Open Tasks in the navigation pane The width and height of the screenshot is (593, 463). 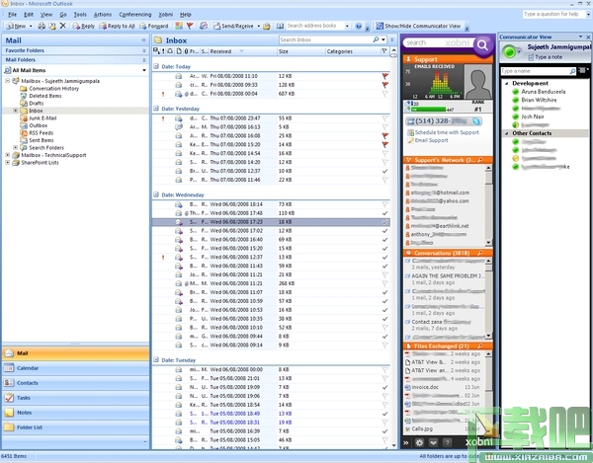(76, 398)
